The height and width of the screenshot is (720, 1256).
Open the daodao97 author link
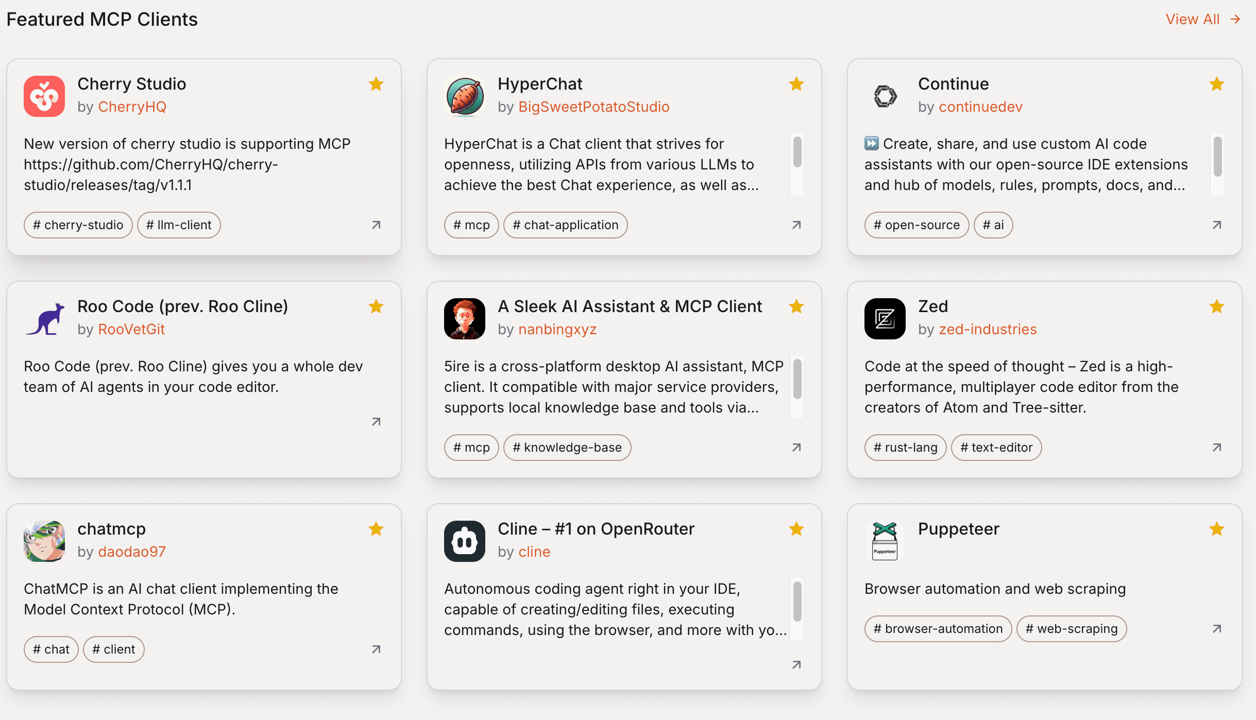pos(132,552)
